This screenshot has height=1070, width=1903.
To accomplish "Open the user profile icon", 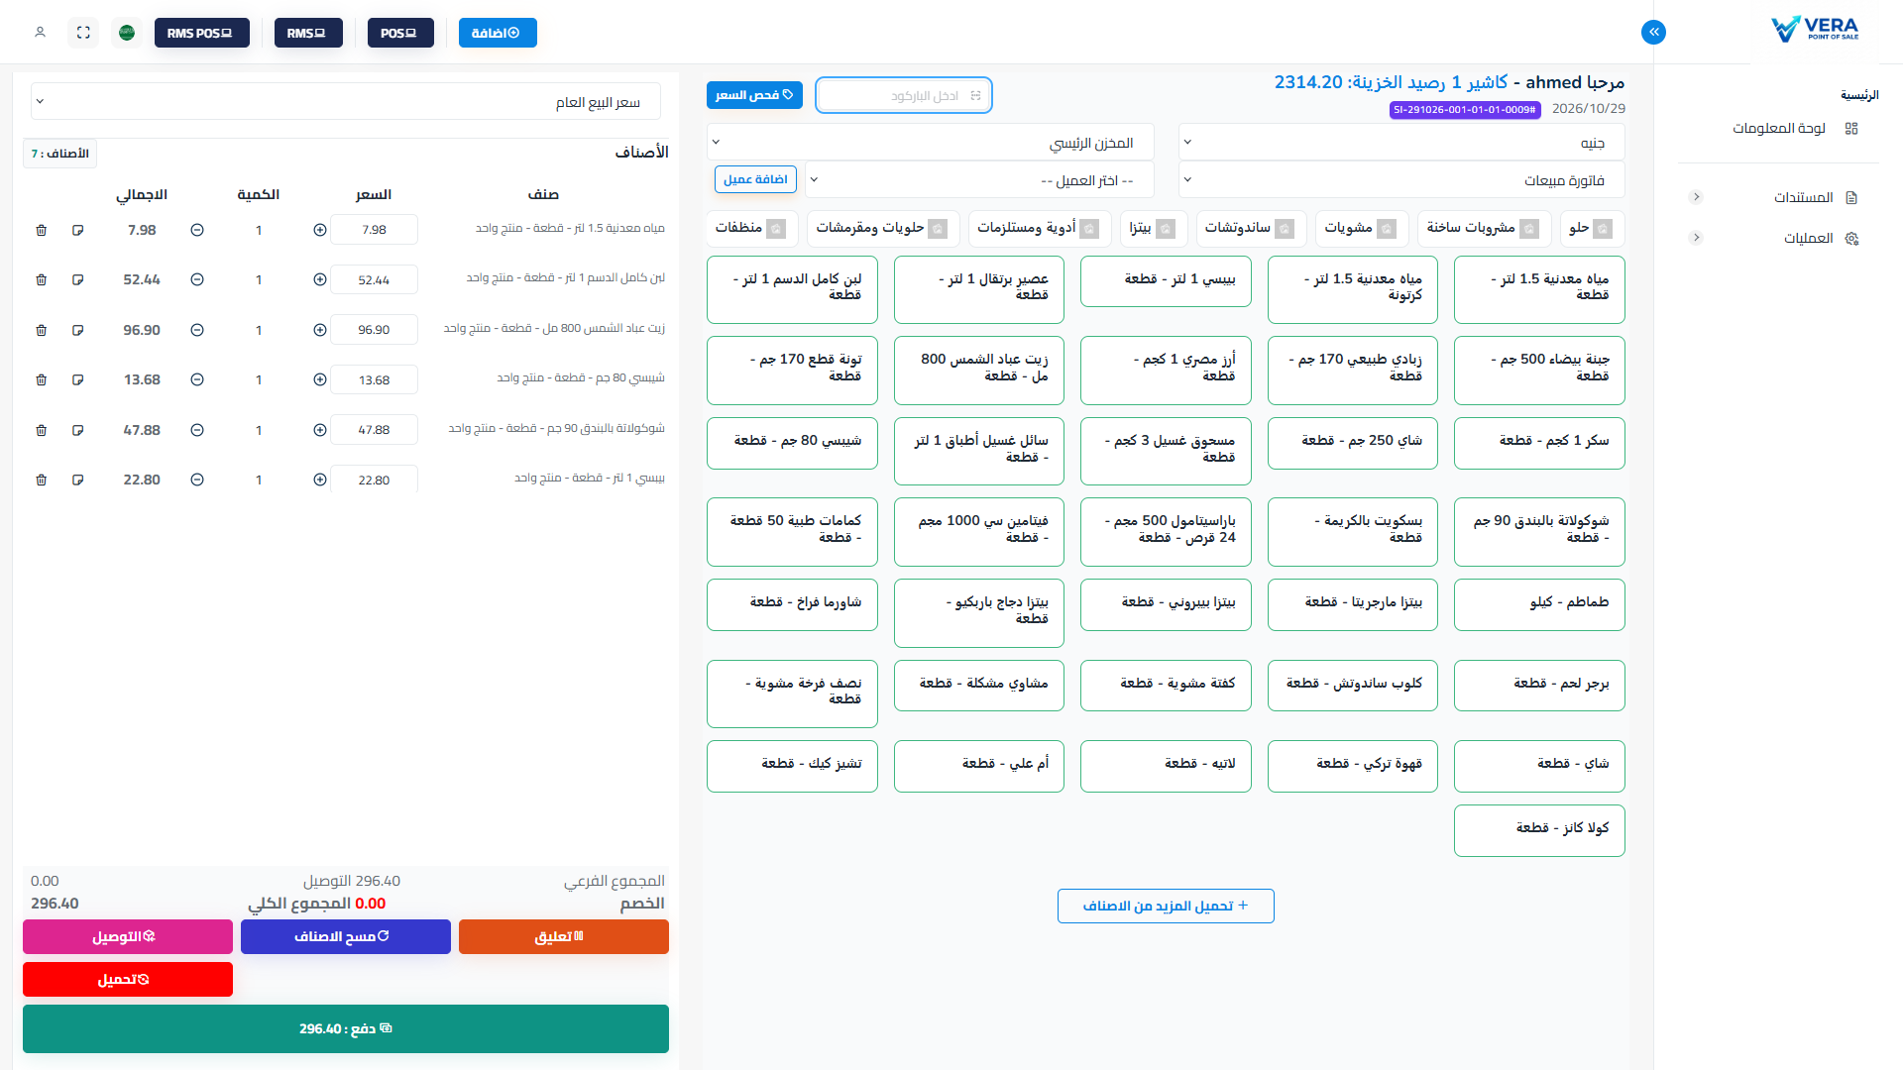I will (41, 33).
